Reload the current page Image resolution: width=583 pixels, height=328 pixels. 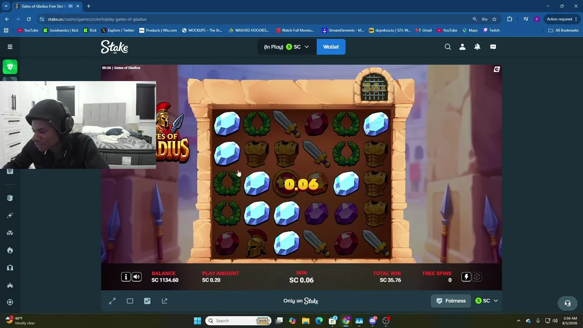[x=29, y=19]
